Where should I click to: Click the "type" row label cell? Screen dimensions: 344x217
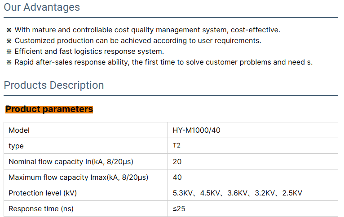pyautogui.click(x=16, y=146)
